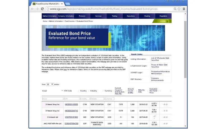Sort table by Amount Issued column
This screenshot has width=210, height=129.
(132, 91)
